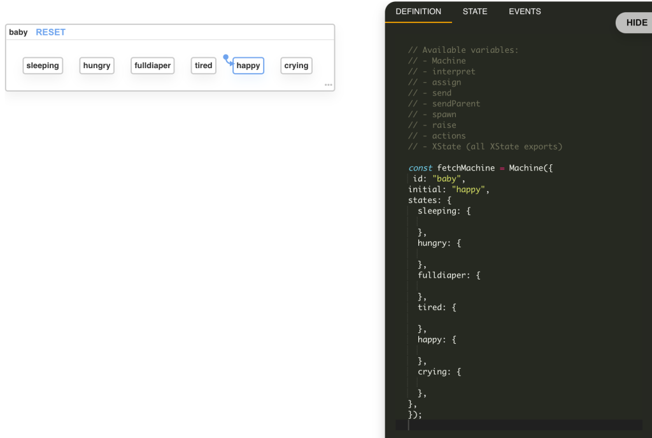Open the EVENTS tab
Image resolution: width=652 pixels, height=438 pixels.
525,11
